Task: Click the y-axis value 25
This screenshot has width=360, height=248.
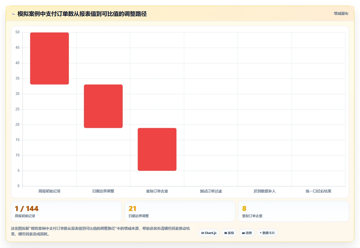Action: [17, 109]
